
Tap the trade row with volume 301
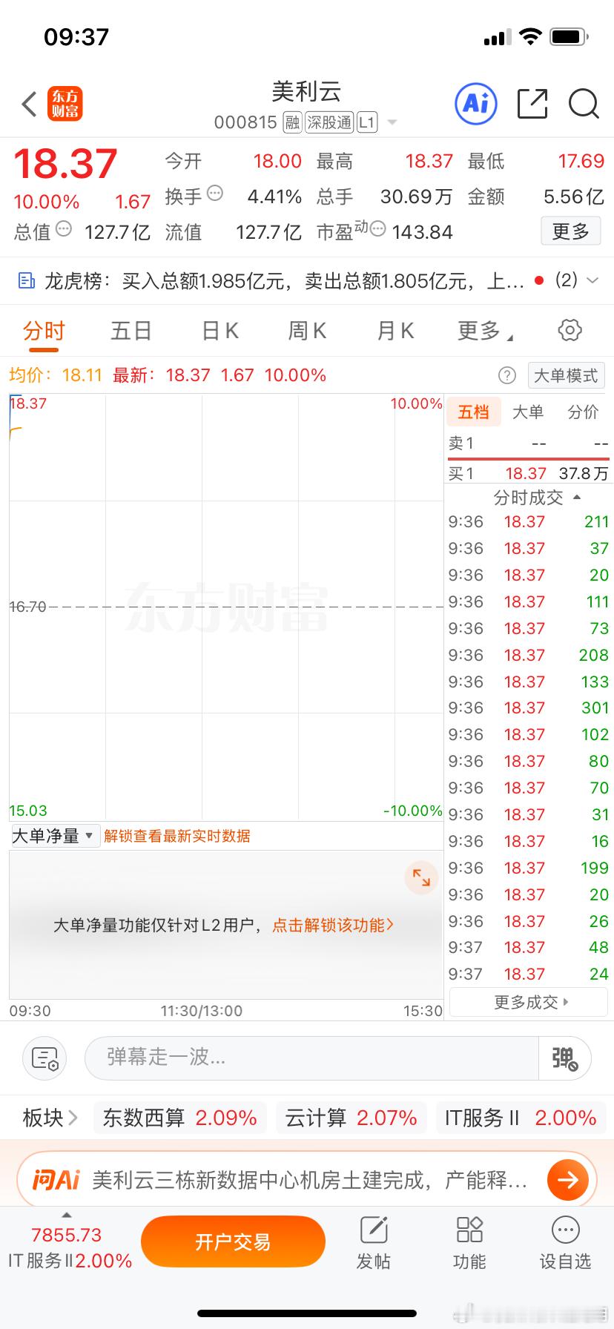coord(529,708)
